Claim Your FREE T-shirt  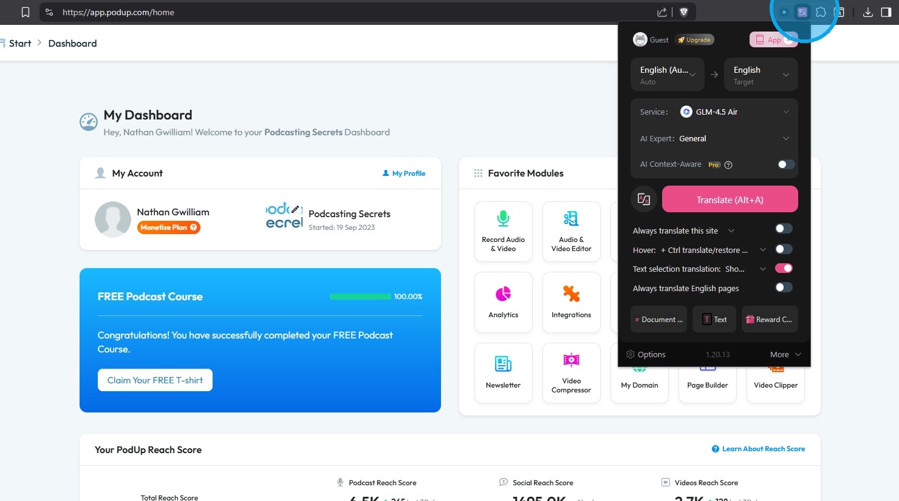coord(155,380)
